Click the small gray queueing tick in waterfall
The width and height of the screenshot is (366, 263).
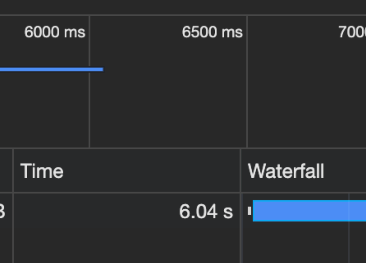pos(249,211)
